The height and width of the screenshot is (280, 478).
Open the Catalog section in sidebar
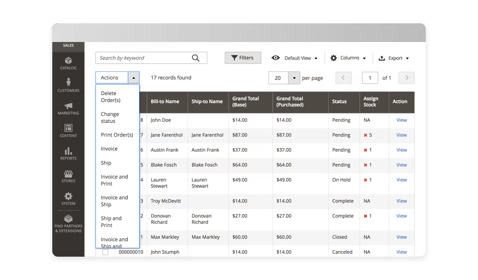coord(68,61)
